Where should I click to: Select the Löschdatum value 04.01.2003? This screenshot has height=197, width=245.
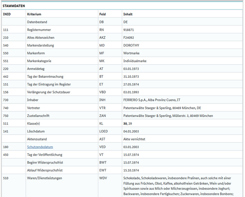(131, 131)
